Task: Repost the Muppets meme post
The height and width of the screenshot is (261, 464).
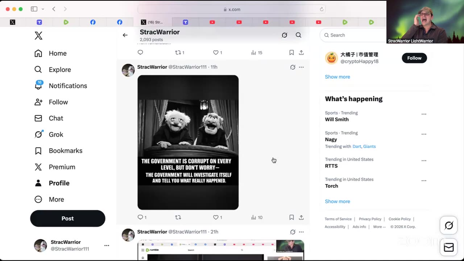Action: tap(178, 217)
